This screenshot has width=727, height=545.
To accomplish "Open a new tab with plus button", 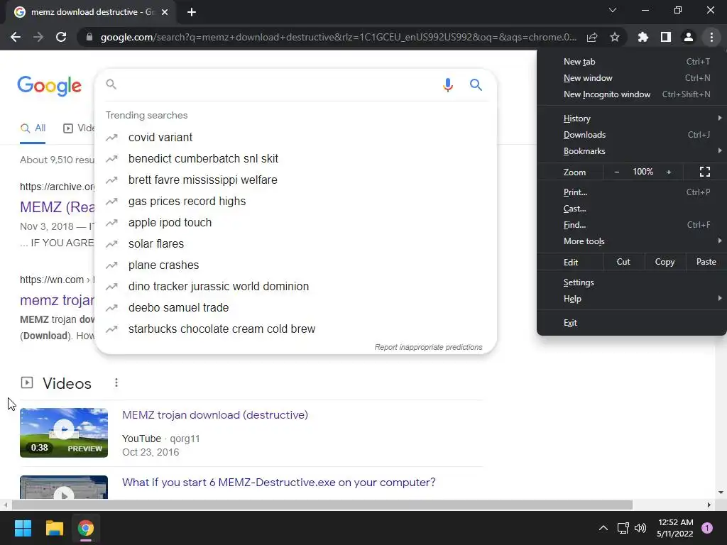I will 192,12.
